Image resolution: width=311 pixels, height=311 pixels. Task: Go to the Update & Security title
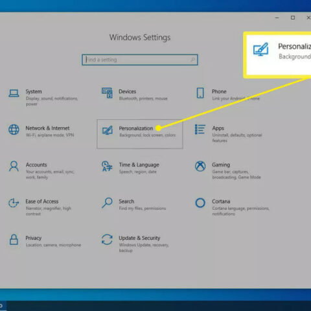[139, 238]
